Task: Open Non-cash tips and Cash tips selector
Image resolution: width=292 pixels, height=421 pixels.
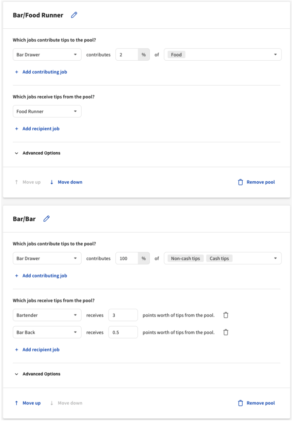Action: [275, 258]
